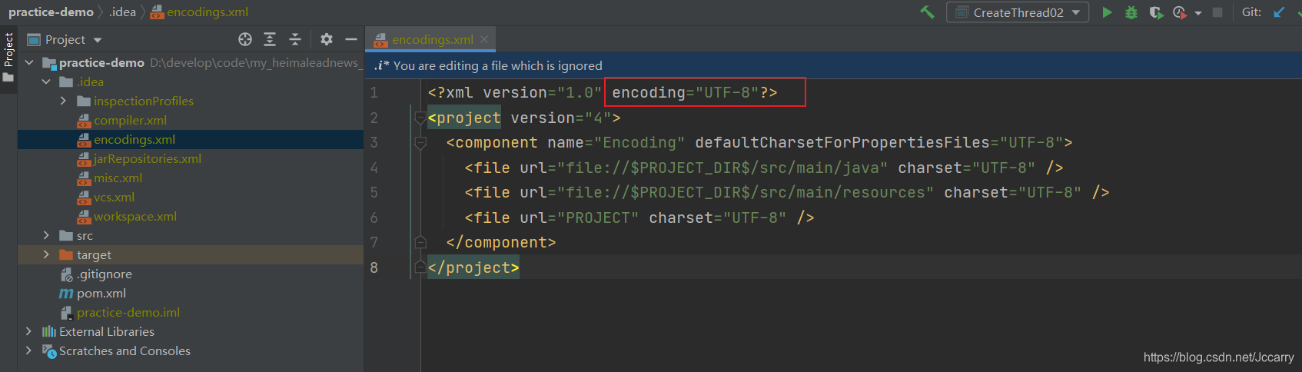Hide the Project tool window
The width and height of the screenshot is (1302, 372).
tap(351, 39)
